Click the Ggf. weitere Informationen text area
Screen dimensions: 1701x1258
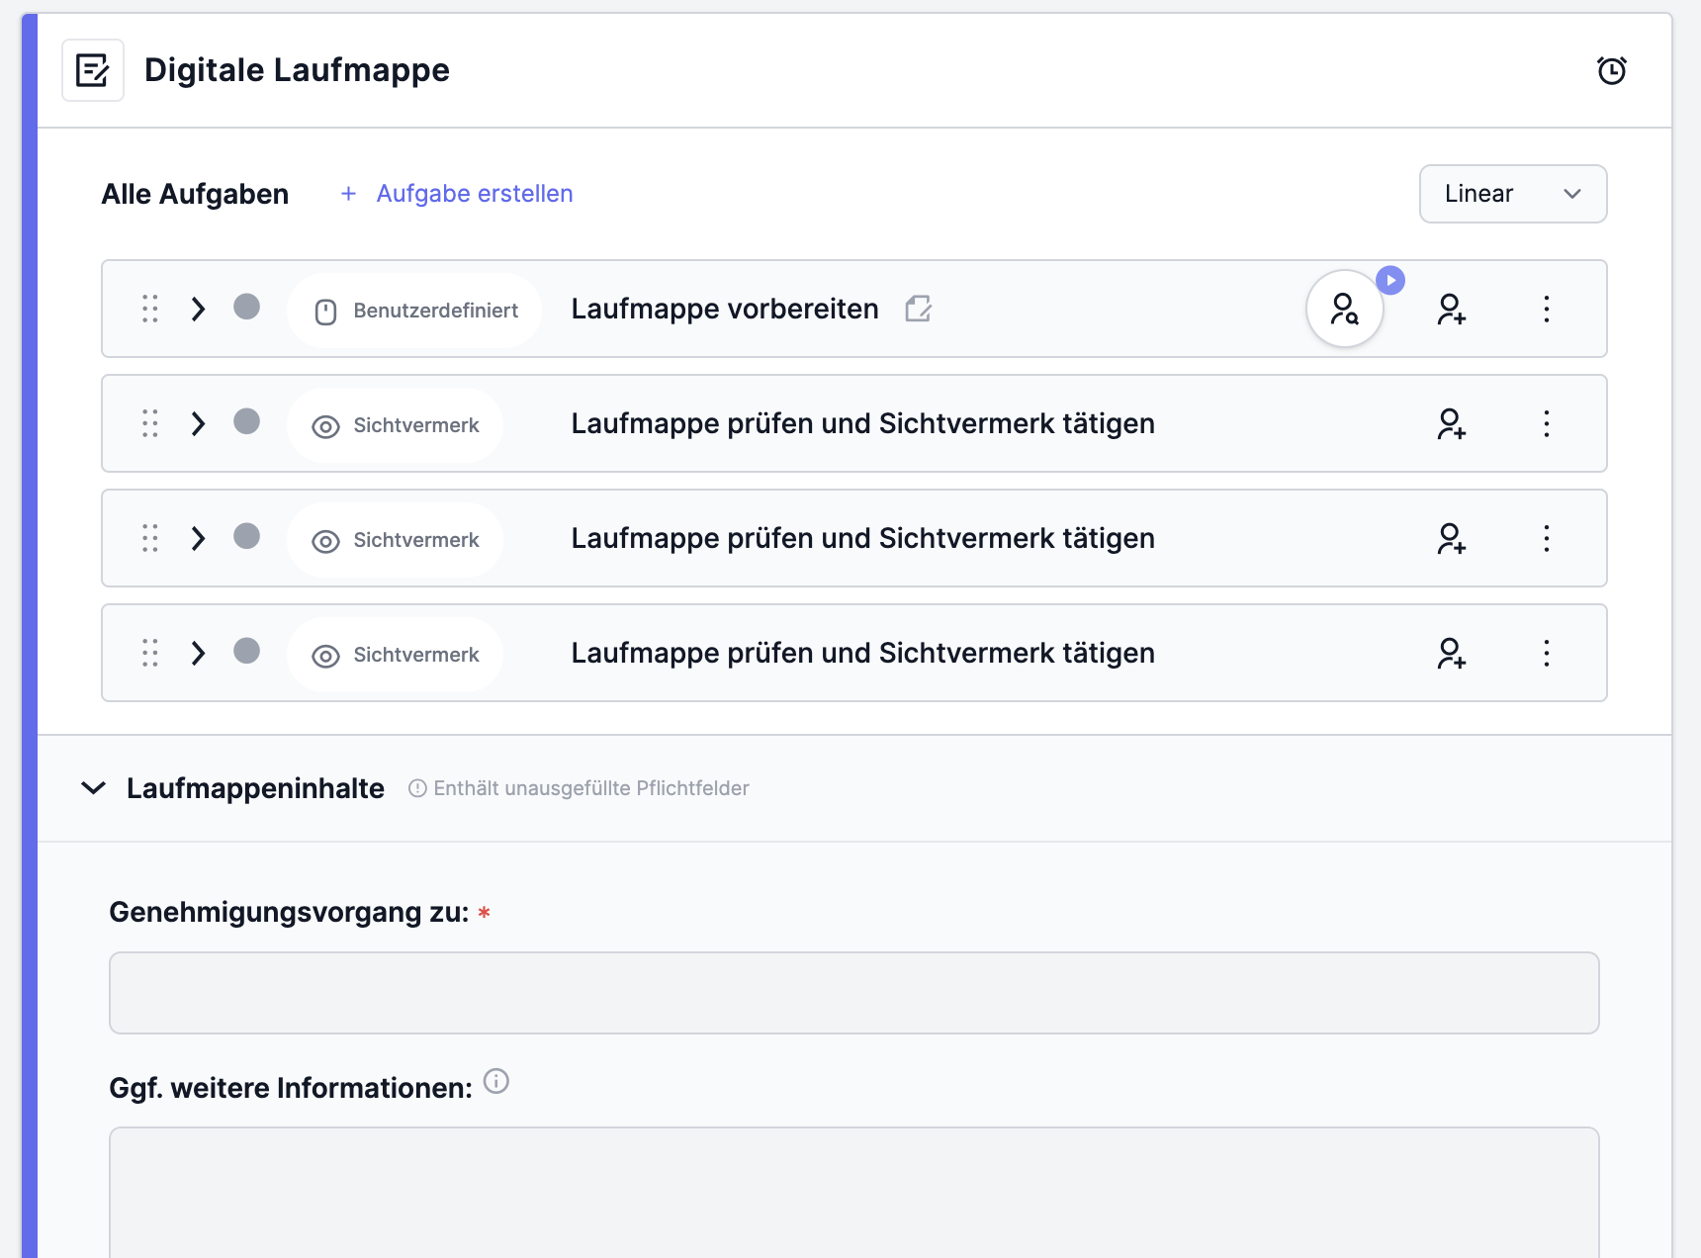[854, 1193]
